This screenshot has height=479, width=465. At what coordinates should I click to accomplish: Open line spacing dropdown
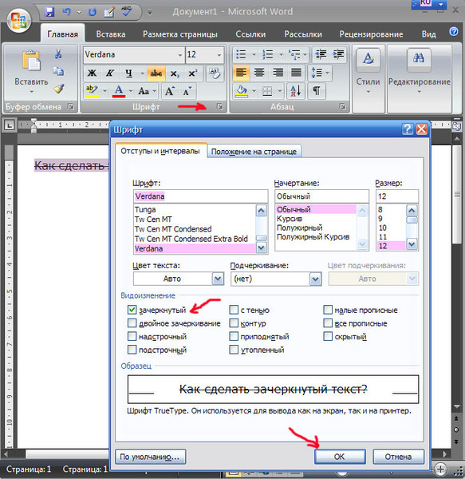[x=327, y=73]
